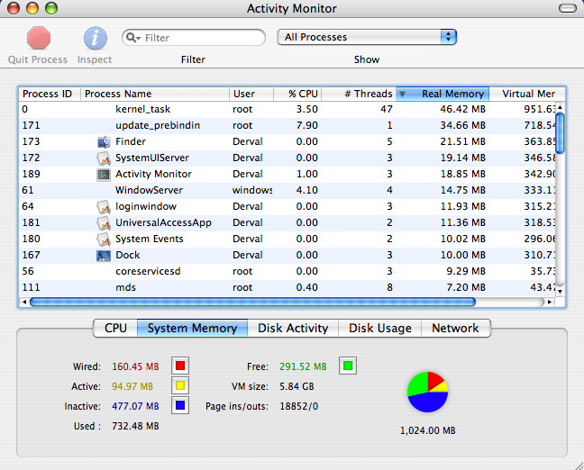Click the green Free color swatch
The width and height of the screenshot is (584, 470).
[348, 366]
